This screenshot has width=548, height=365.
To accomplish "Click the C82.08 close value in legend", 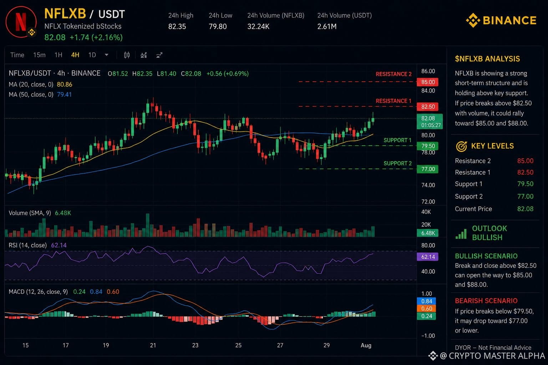I will coord(191,74).
